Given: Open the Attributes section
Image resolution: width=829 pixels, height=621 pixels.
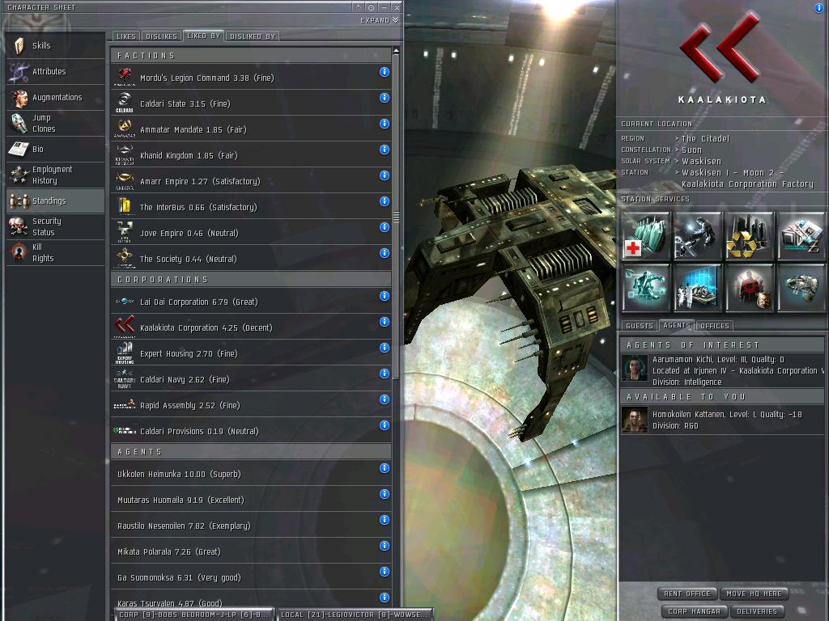Looking at the screenshot, I should [56, 72].
